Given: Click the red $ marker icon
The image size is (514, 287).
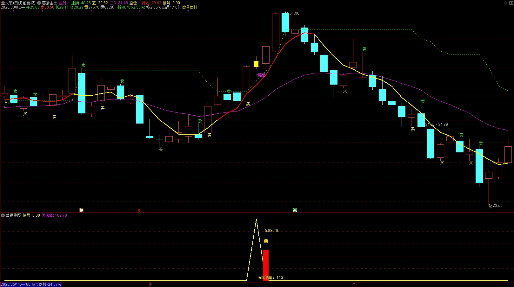Looking at the screenshot, I should click(x=139, y=211).
